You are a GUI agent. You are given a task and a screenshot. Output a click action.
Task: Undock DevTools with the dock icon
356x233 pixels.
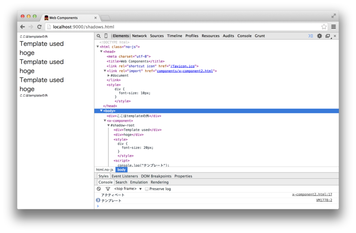pos(328,36)
